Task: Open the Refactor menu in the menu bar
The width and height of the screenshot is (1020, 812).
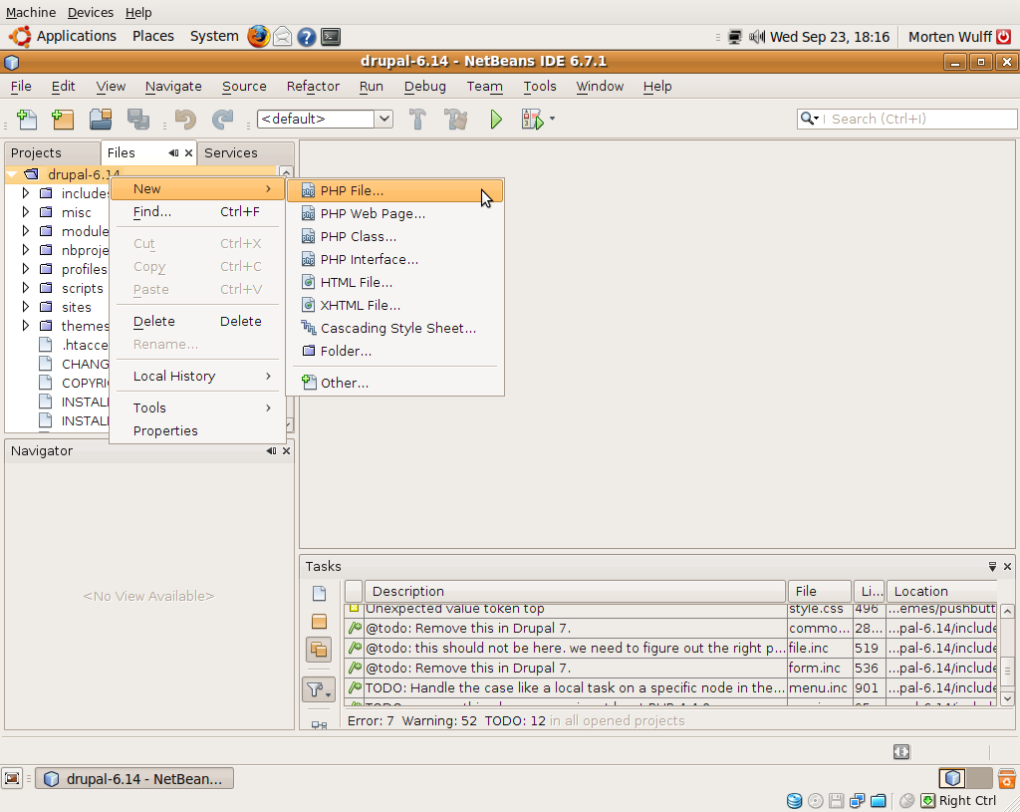Action: click(313, 86)
